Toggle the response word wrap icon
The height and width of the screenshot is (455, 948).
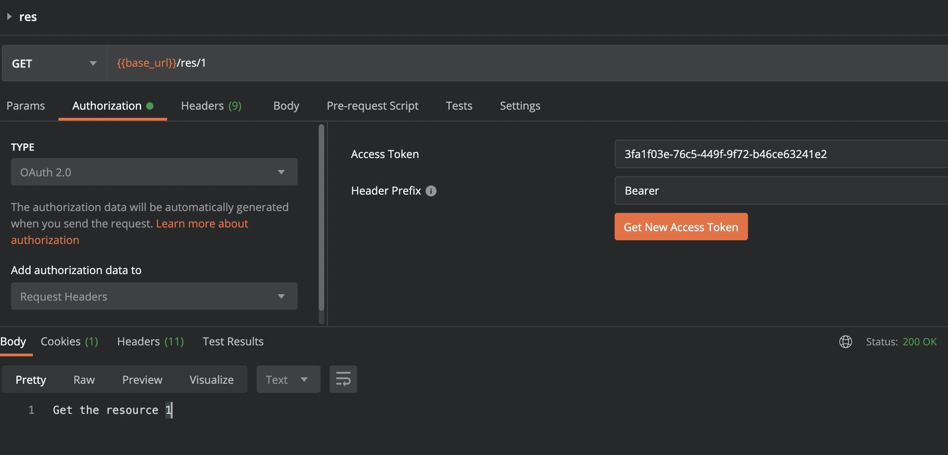pos(343,379)
